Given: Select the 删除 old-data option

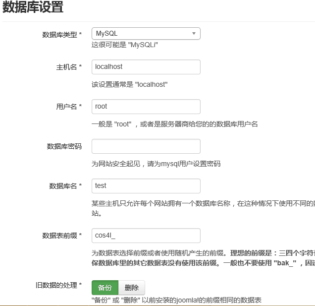Looking at the screenshot, I should click(x=132, y=288).
